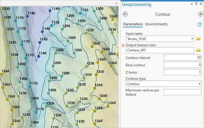204x128 pixels.
Task: Click the Contour interval field showing 30
Action: (x=182, y=57)
